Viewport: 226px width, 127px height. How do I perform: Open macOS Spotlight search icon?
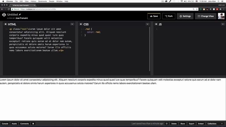coord(219,1)
